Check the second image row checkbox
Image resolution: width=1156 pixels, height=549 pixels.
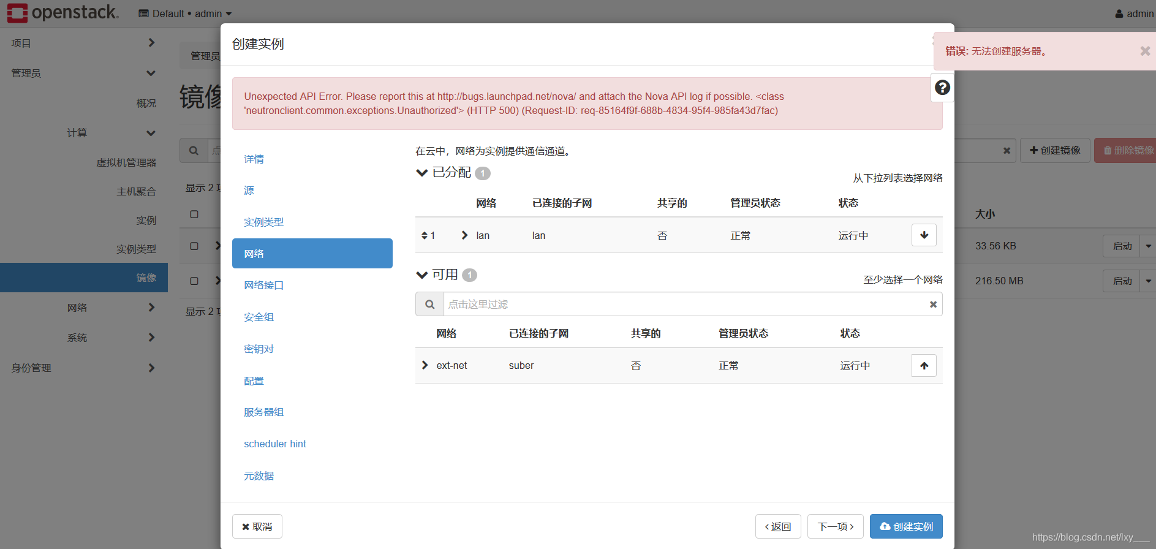coord(194,281)
